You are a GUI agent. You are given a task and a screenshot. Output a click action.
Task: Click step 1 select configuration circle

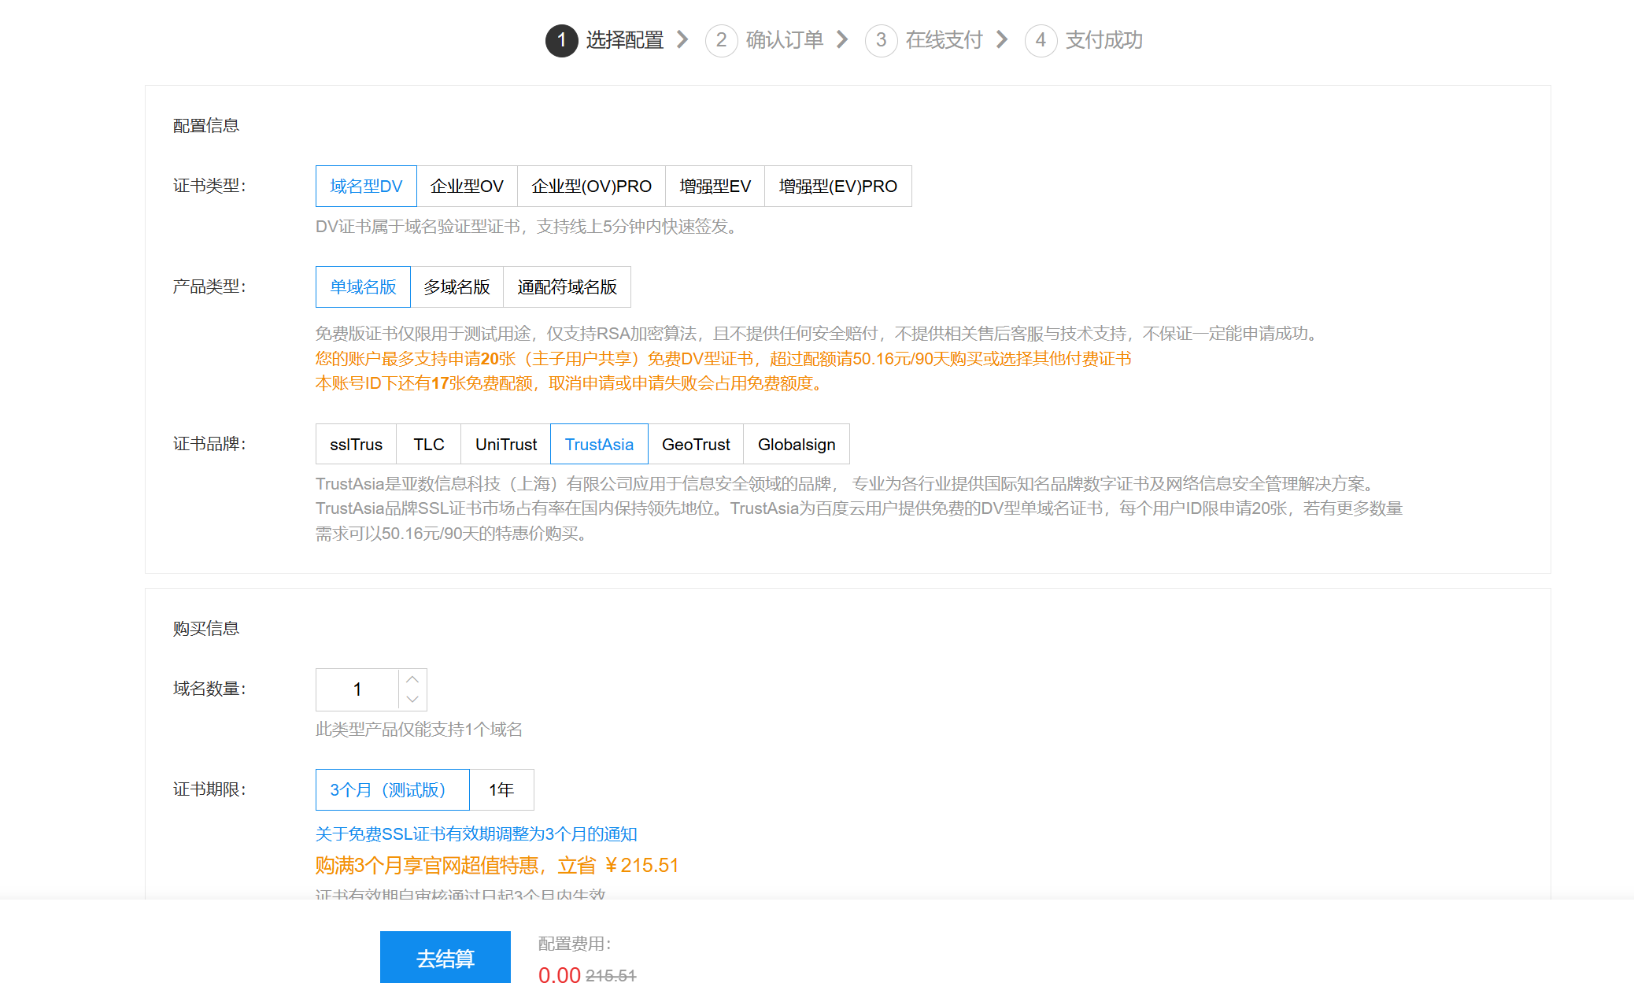pyautogui.click(x=562, y=40)
